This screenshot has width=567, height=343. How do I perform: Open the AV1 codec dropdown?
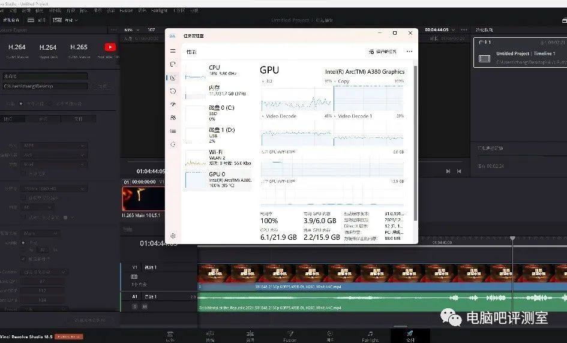pos(54,155)
